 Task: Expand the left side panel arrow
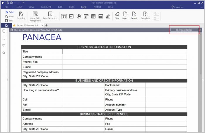pyautogui.click(x=8, y=80)
